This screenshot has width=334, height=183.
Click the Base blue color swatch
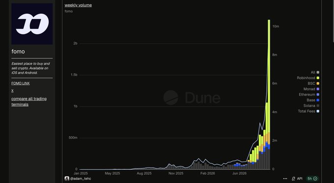(x=318, y=100)
